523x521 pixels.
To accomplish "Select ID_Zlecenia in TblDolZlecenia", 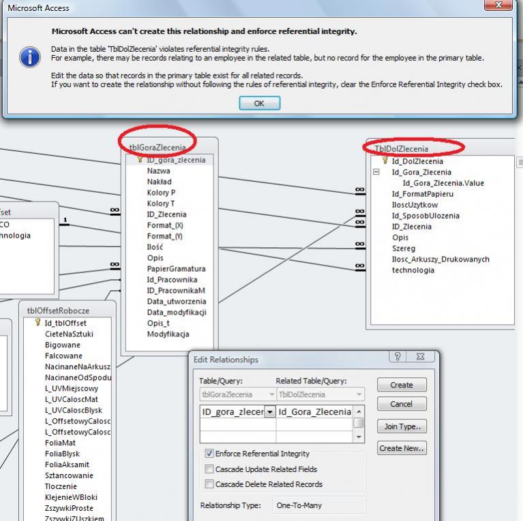I will point(412,227).
